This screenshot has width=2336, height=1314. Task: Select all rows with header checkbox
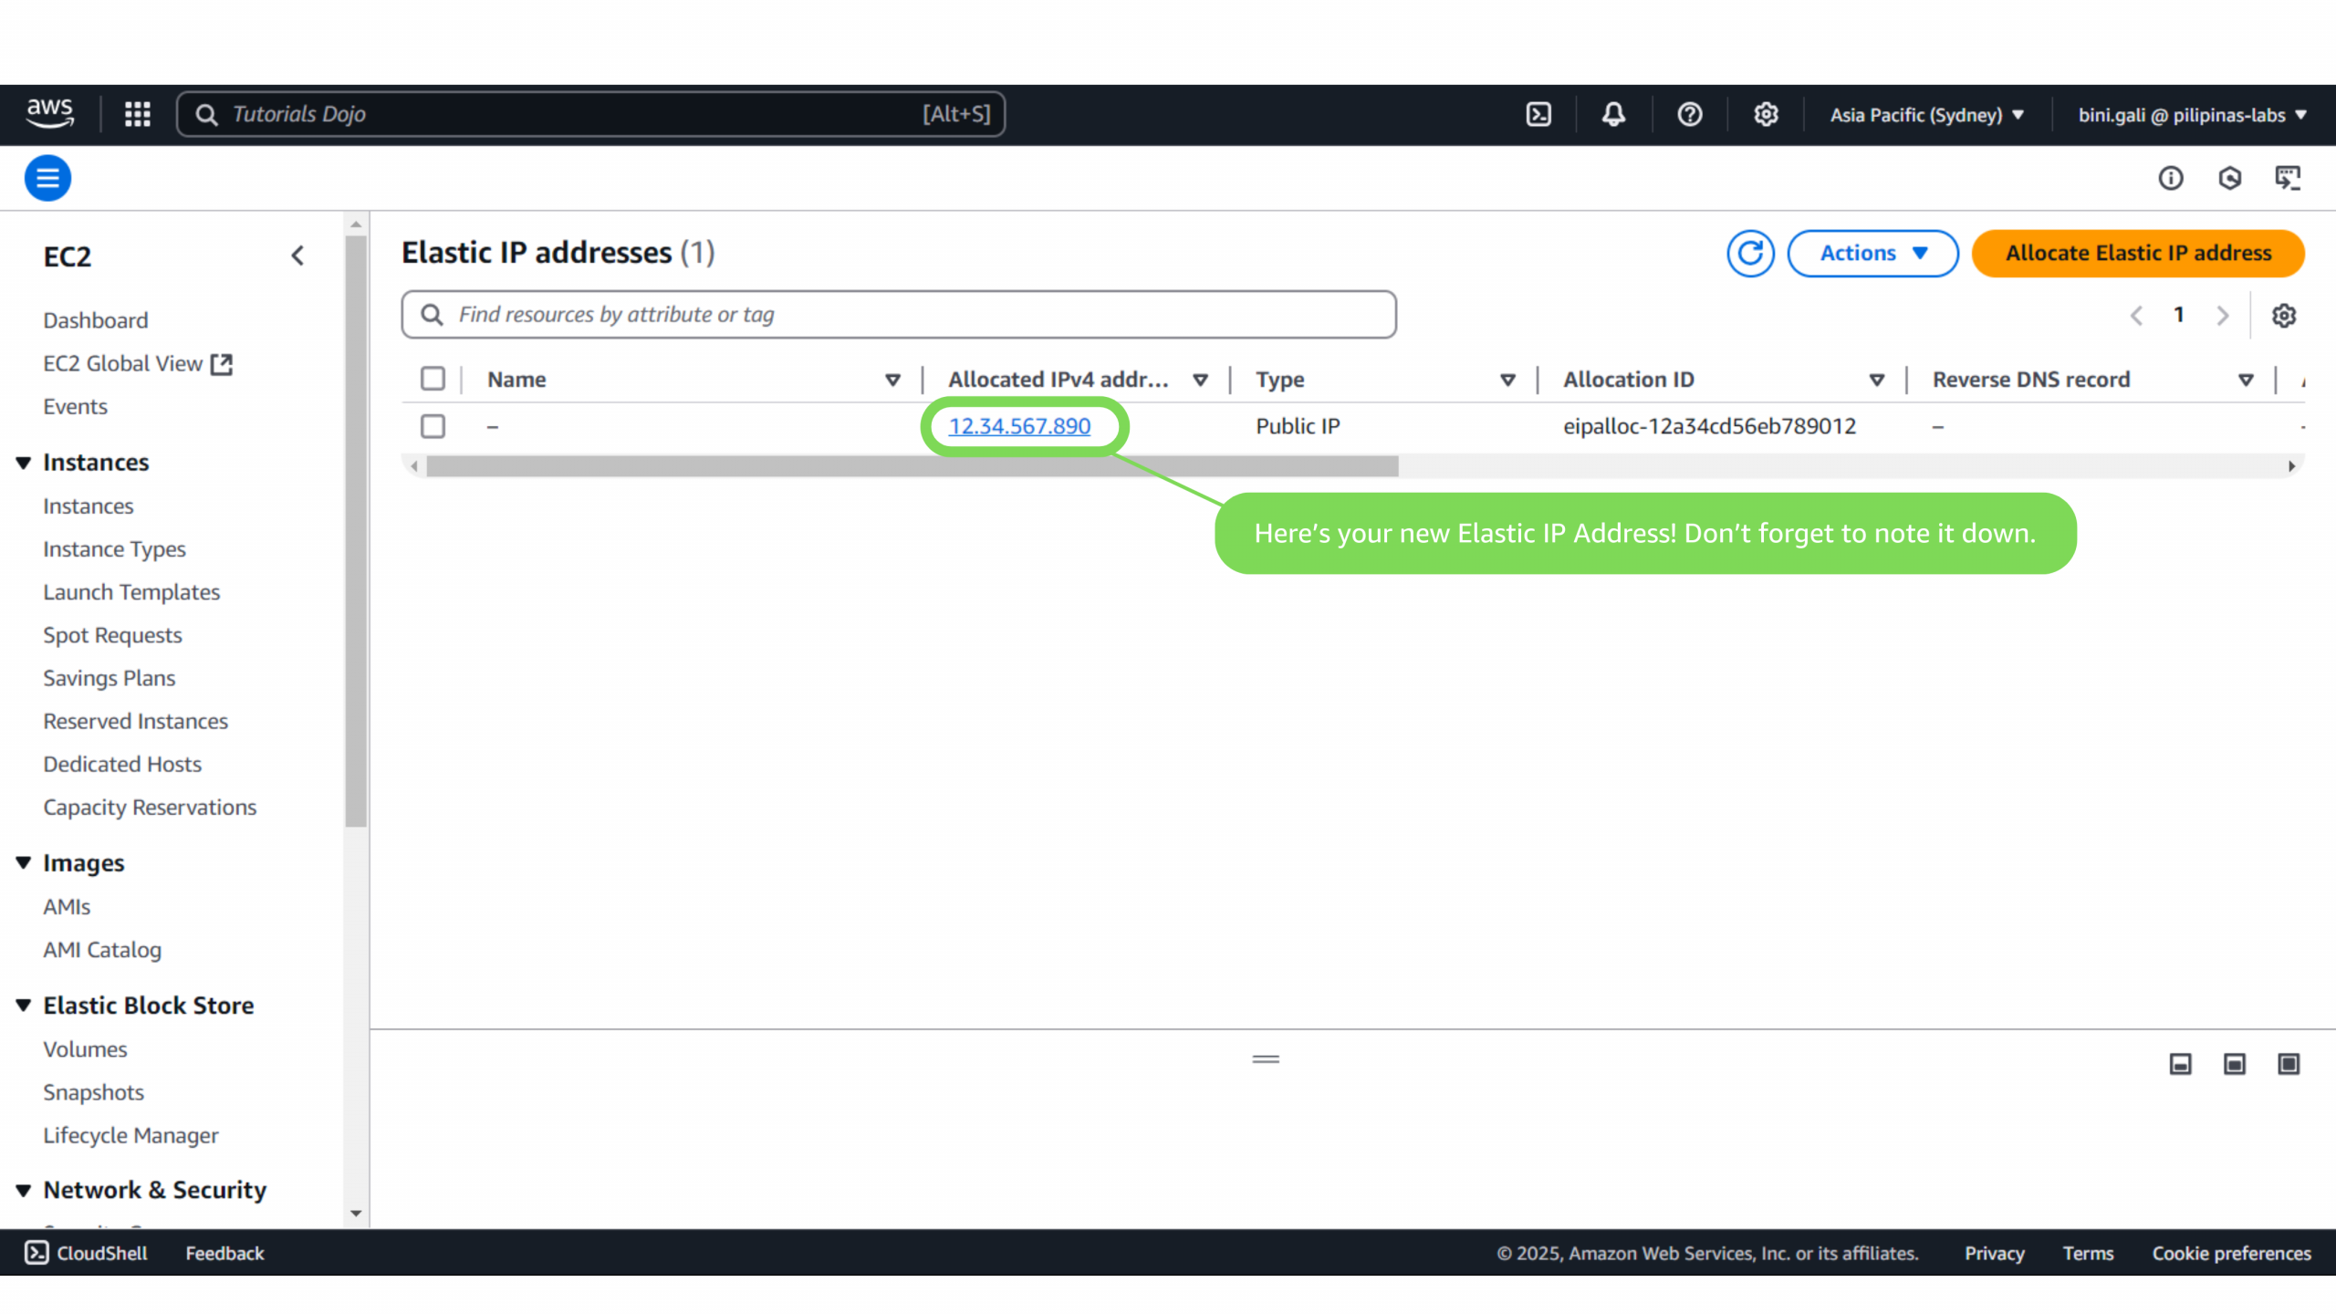point(433,379)
